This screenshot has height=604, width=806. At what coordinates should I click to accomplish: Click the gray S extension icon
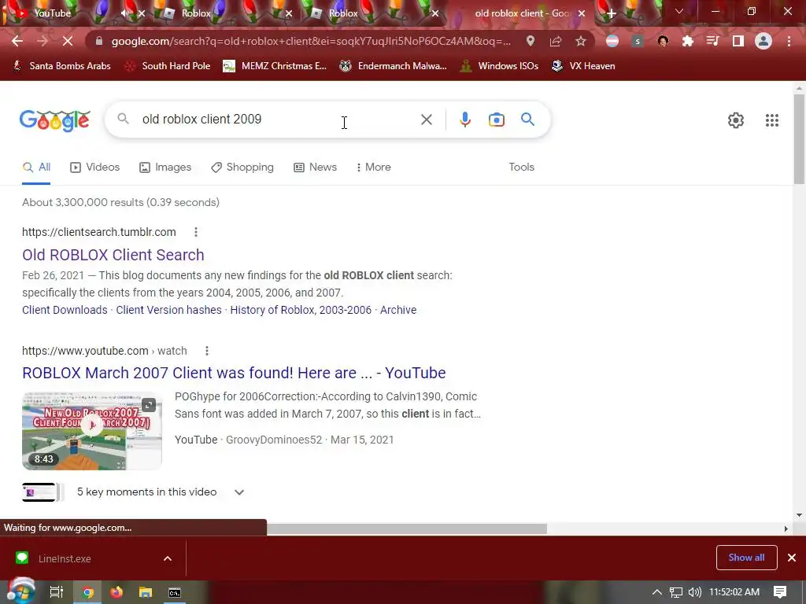tap(638, 41)
